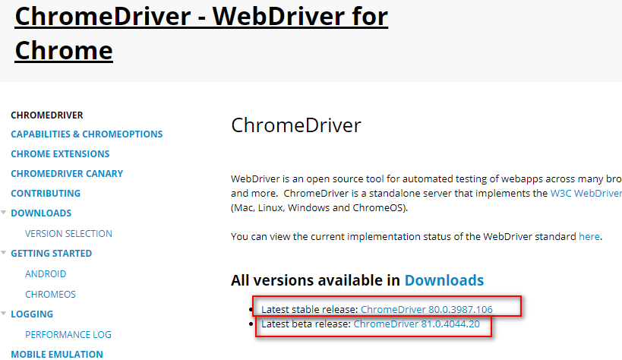This screenshot has height=360, width=622.
Task: Collapse the Downloads tree arrow
Action: click(4, 213)
